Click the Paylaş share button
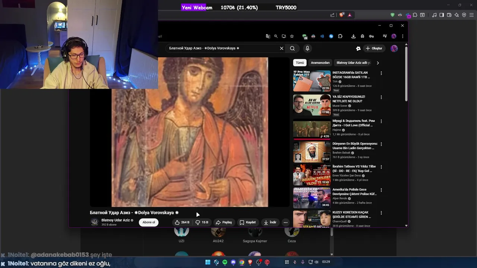This screenshot has width=477, height=268. [224, 222]
